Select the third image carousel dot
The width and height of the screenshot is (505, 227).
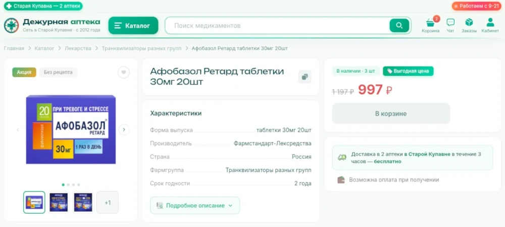(73, 185)
